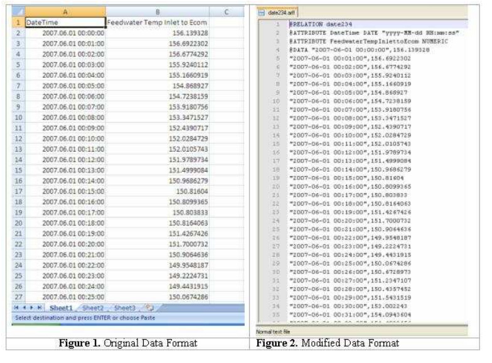Click the Insert Worksheet tab icon
Image resolution: width=492 pixels, height=363 pixels.
click(148, 308)
